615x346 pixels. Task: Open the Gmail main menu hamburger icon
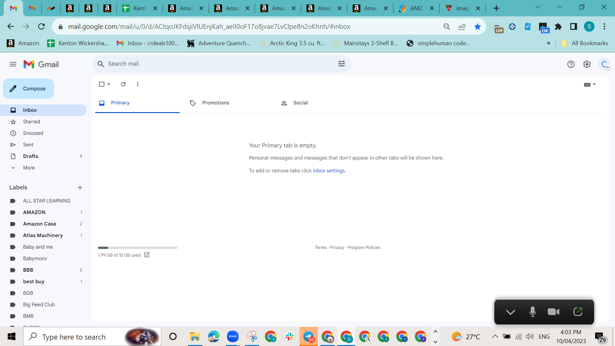[13, 64]
